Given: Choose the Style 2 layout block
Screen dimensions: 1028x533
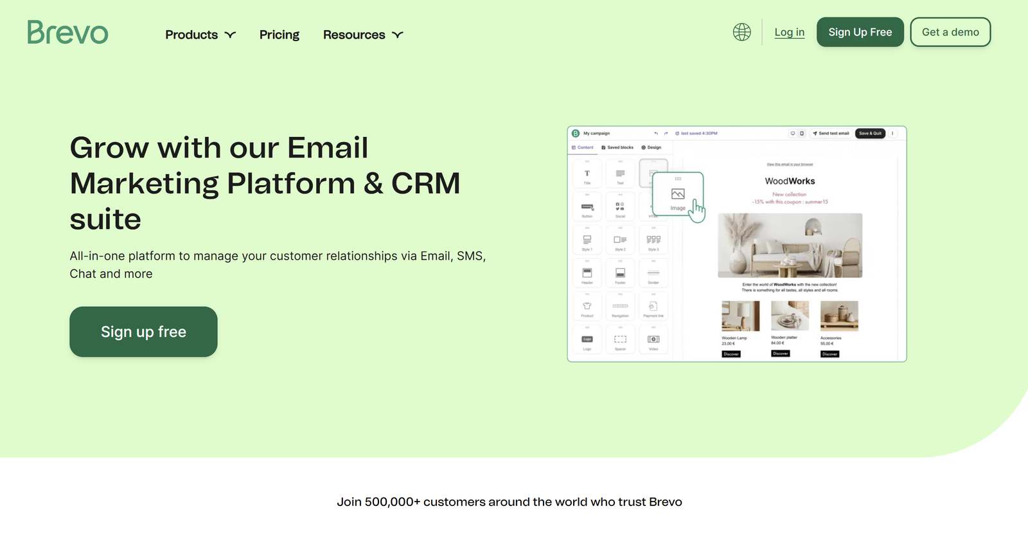Looking at the screenshot, I should (620, 240).
